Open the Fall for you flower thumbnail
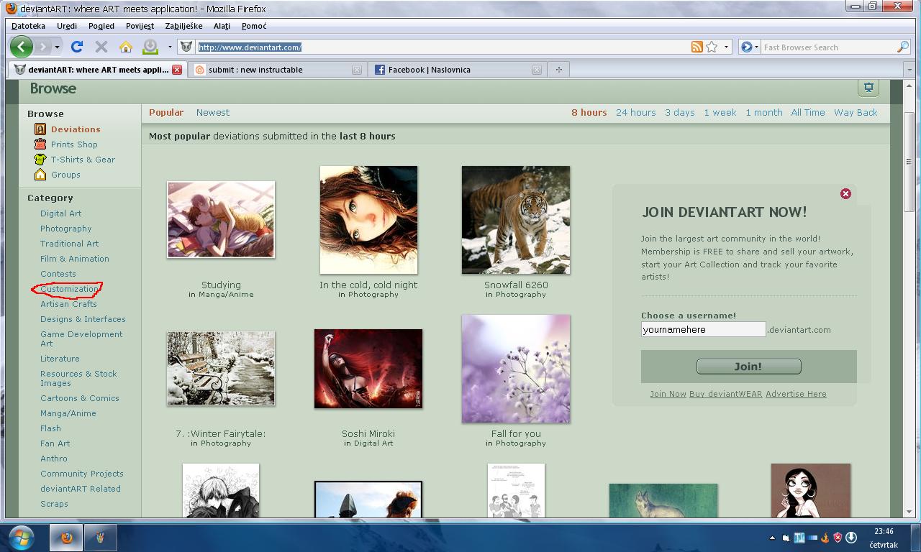 point(516,369)
